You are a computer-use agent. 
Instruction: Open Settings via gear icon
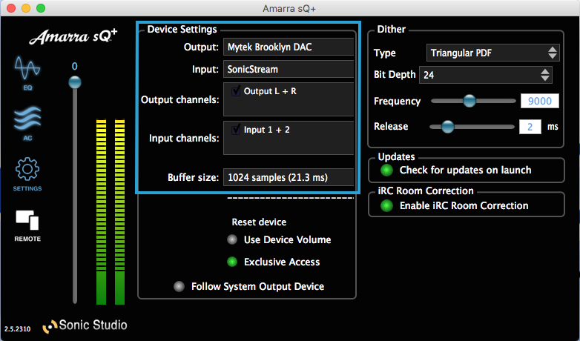(27, 173)
